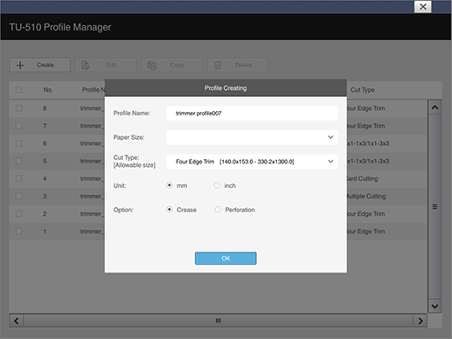Click the vertical scrollbar up arrow
Image resolution: width=452 pixels, height=339 pixels.
pyautogui.click(x=435, y=107)
